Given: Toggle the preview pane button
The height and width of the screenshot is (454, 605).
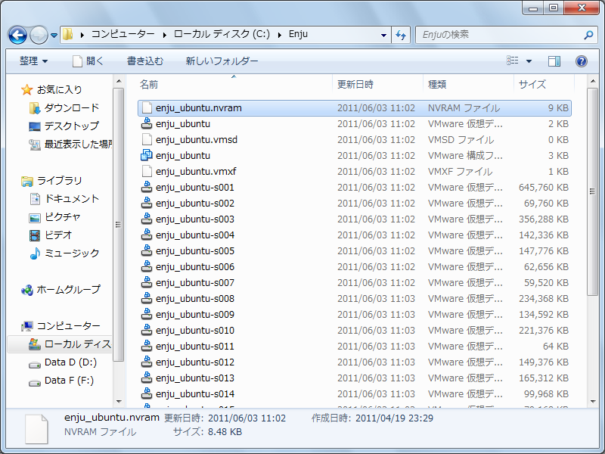Looking at the screenshot, I should point(554,61).
